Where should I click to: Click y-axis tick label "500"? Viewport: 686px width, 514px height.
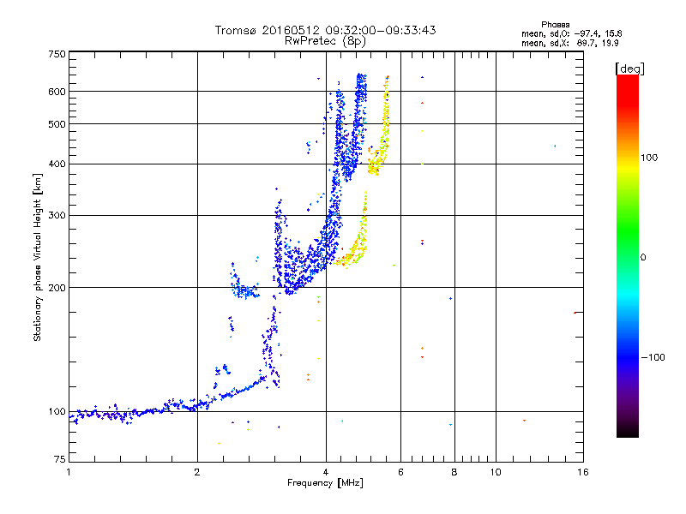[x=57, y=124]
